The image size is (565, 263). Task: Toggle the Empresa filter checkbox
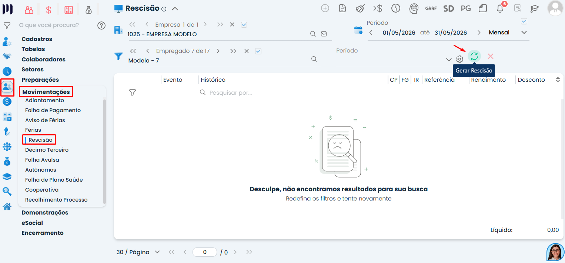[x=244, y=24]
